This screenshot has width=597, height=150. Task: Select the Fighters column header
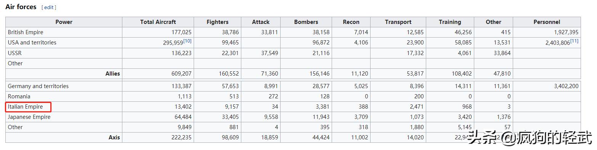coord(217,22)
